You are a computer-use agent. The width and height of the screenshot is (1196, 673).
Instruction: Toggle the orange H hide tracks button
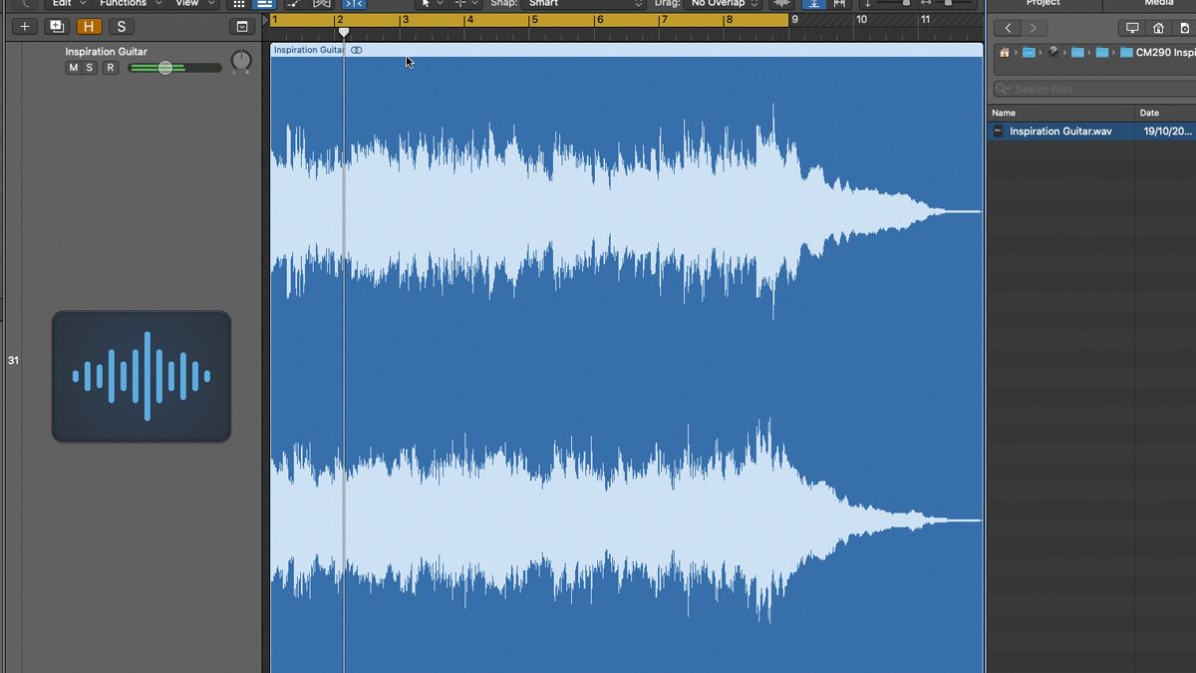(89, 26)
